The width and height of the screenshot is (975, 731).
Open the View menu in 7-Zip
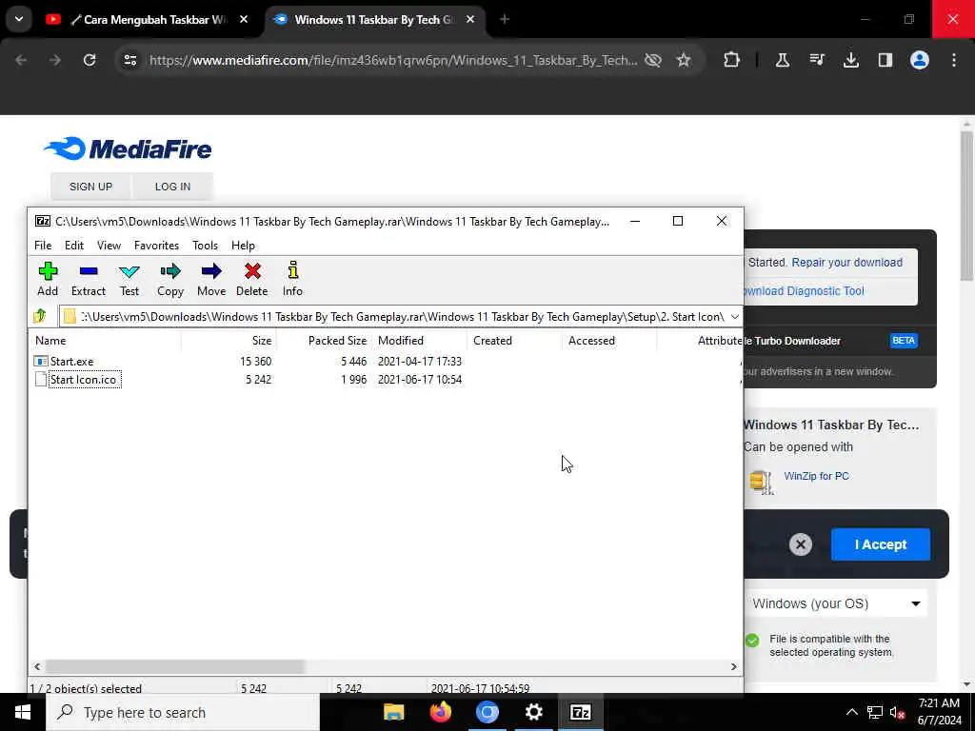pos(109,246)
